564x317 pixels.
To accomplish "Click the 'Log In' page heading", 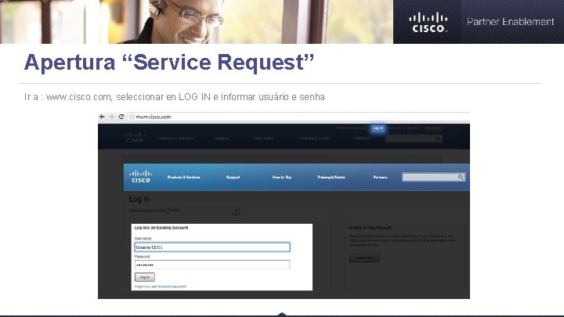I will pyautogui.click(x=139, y=199).
